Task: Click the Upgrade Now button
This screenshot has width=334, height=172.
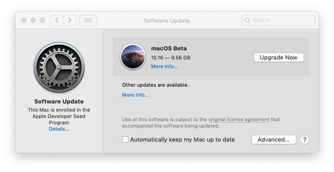Action: pyautogui.click(x=279, y=58)
